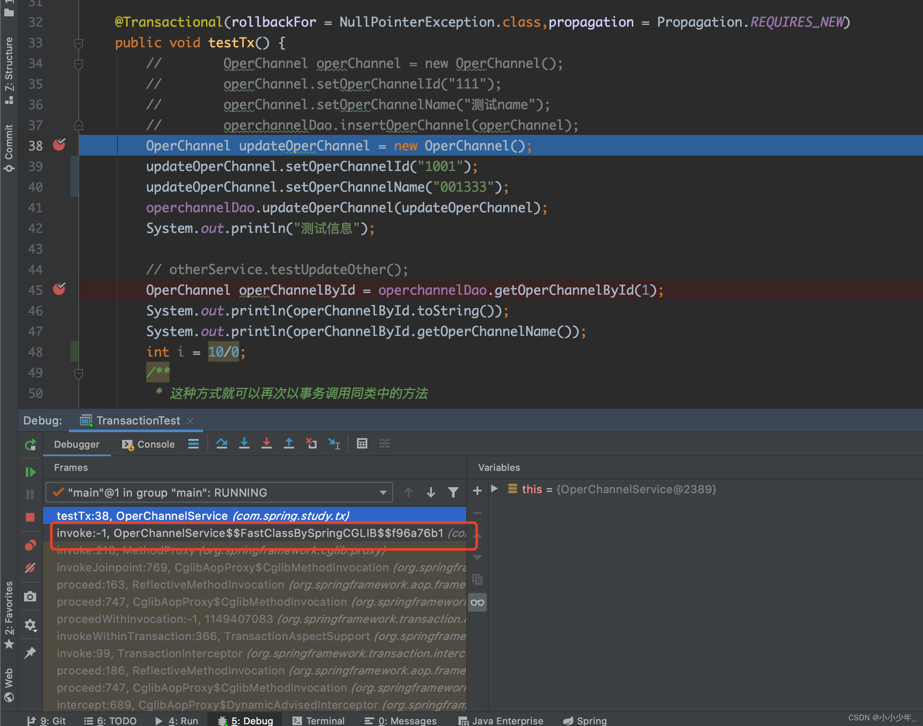Open the Evaluate Expression calculator icon
Screen dimensions: 923x726
coord(362,443)
